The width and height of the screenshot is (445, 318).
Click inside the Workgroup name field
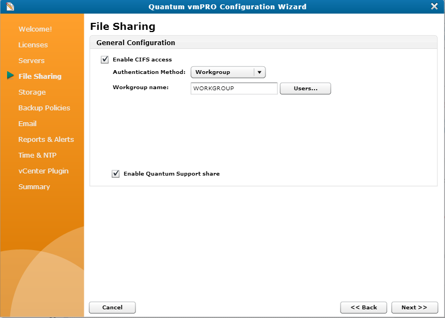(x=234, y=88)
